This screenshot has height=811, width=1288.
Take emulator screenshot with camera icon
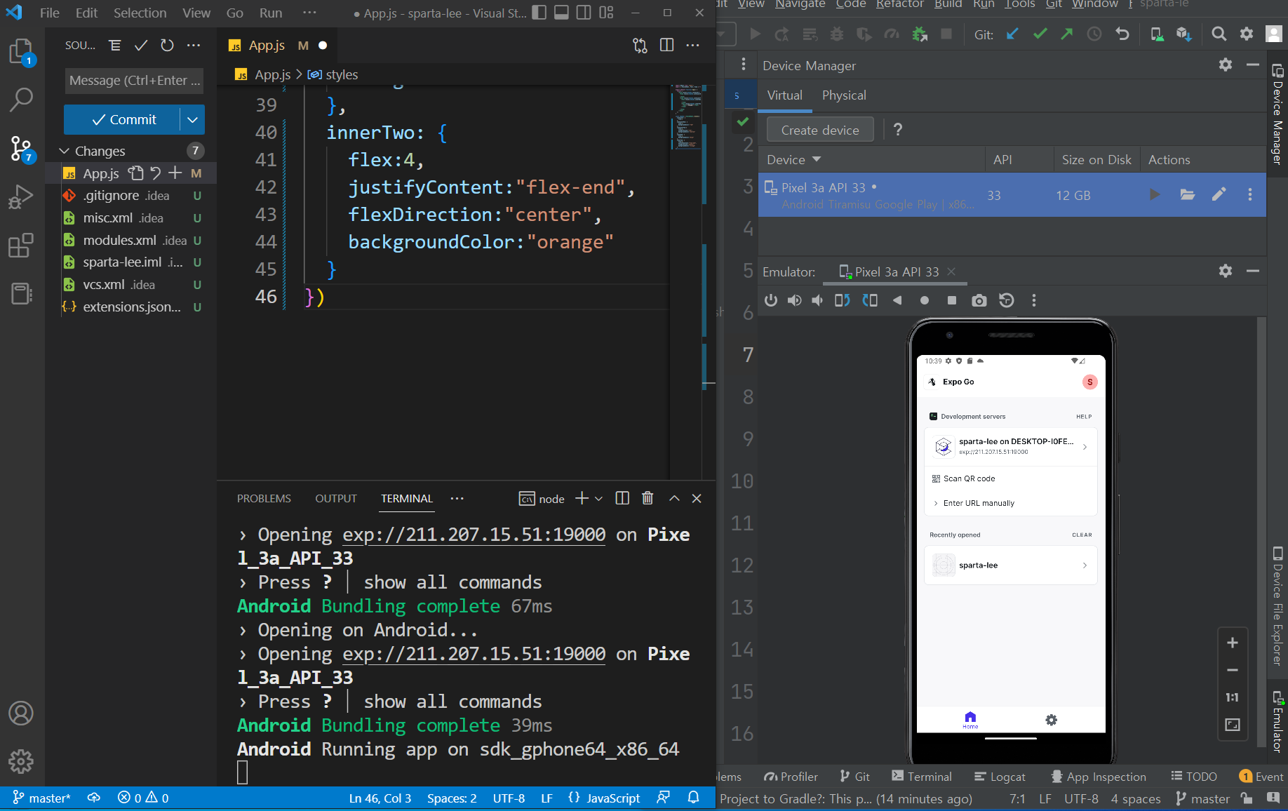tap(979, 301)
